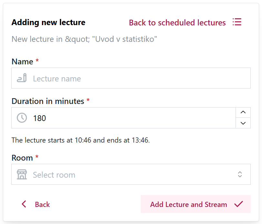The height and width of the screenshot is (224, 262).
Task: Click the duration value 180 field
Action: pos(124,118)
